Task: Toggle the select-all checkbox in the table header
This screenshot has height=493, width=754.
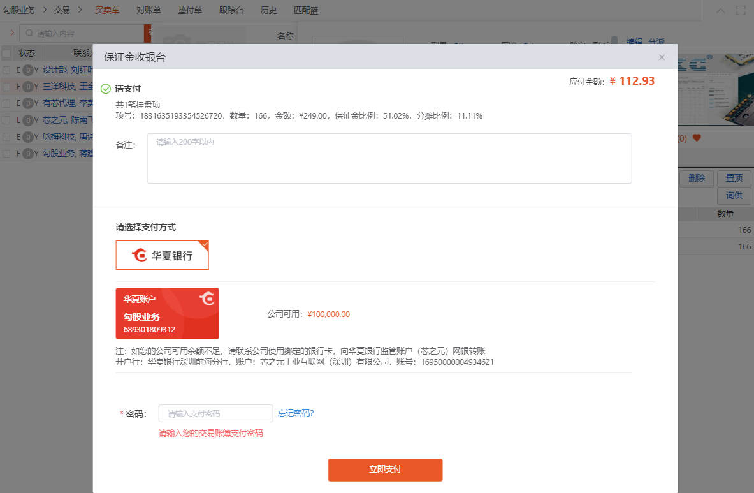Action: click(x=6, y=54)
